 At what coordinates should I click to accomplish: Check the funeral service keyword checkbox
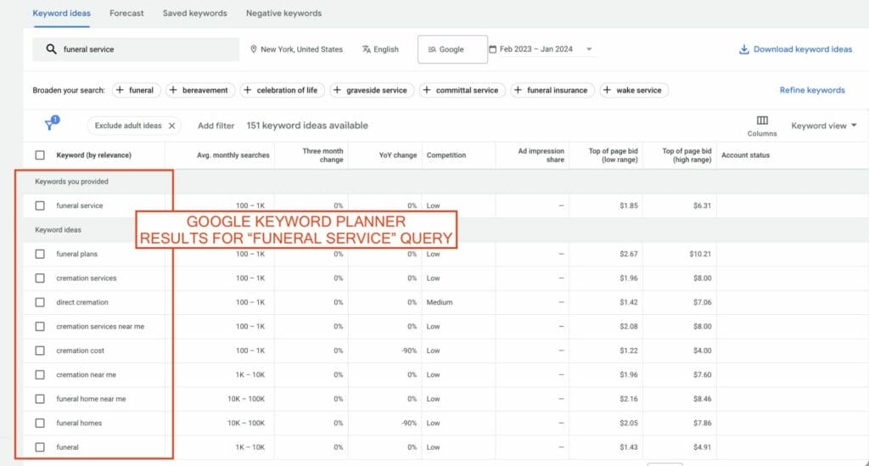pyautogui.click(x=40, y=205)
